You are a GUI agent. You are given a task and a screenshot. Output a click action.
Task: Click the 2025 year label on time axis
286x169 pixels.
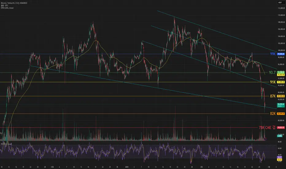click(127, 167)
